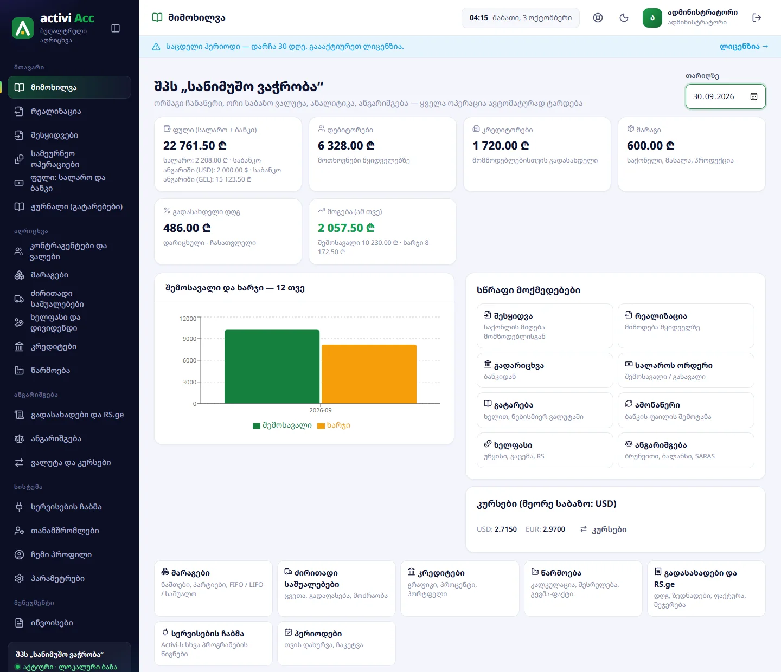The image size is (781, 672).
Task: Click the სერვისების ჩაბმა plug icon in sidebar
Action: tap(19, 507)
